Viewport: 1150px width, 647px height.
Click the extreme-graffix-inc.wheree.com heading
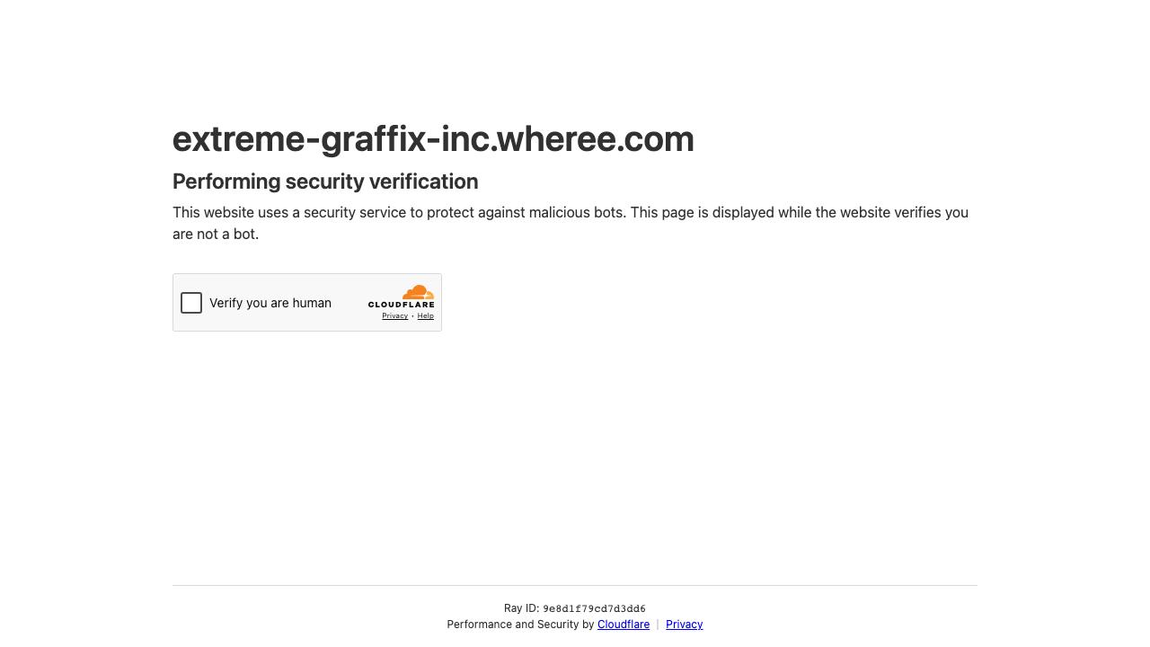[433, 138]
